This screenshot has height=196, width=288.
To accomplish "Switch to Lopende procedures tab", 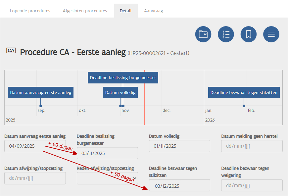I will point(30,11).
